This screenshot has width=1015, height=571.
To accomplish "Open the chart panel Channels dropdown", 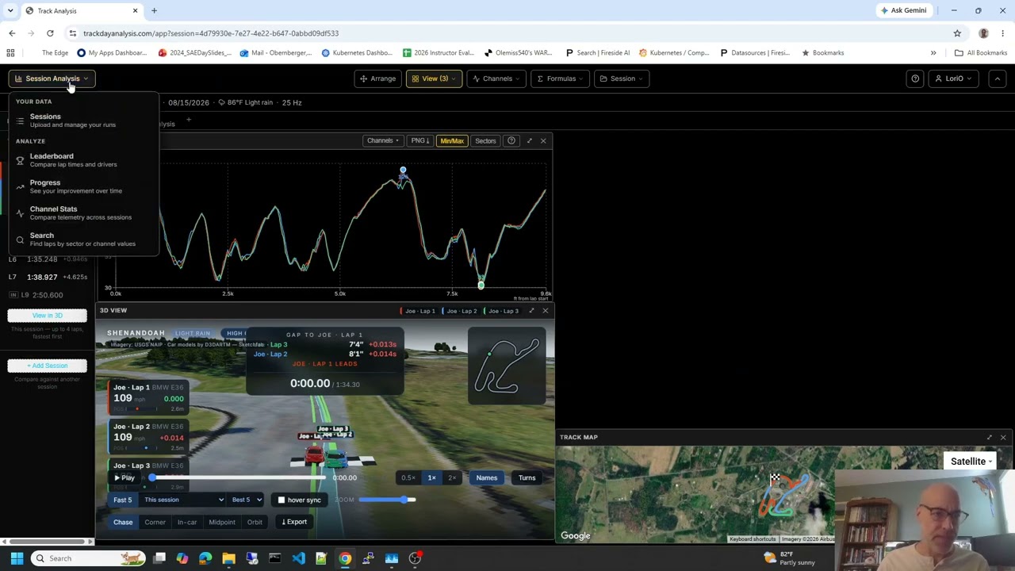I will point(382,140).
